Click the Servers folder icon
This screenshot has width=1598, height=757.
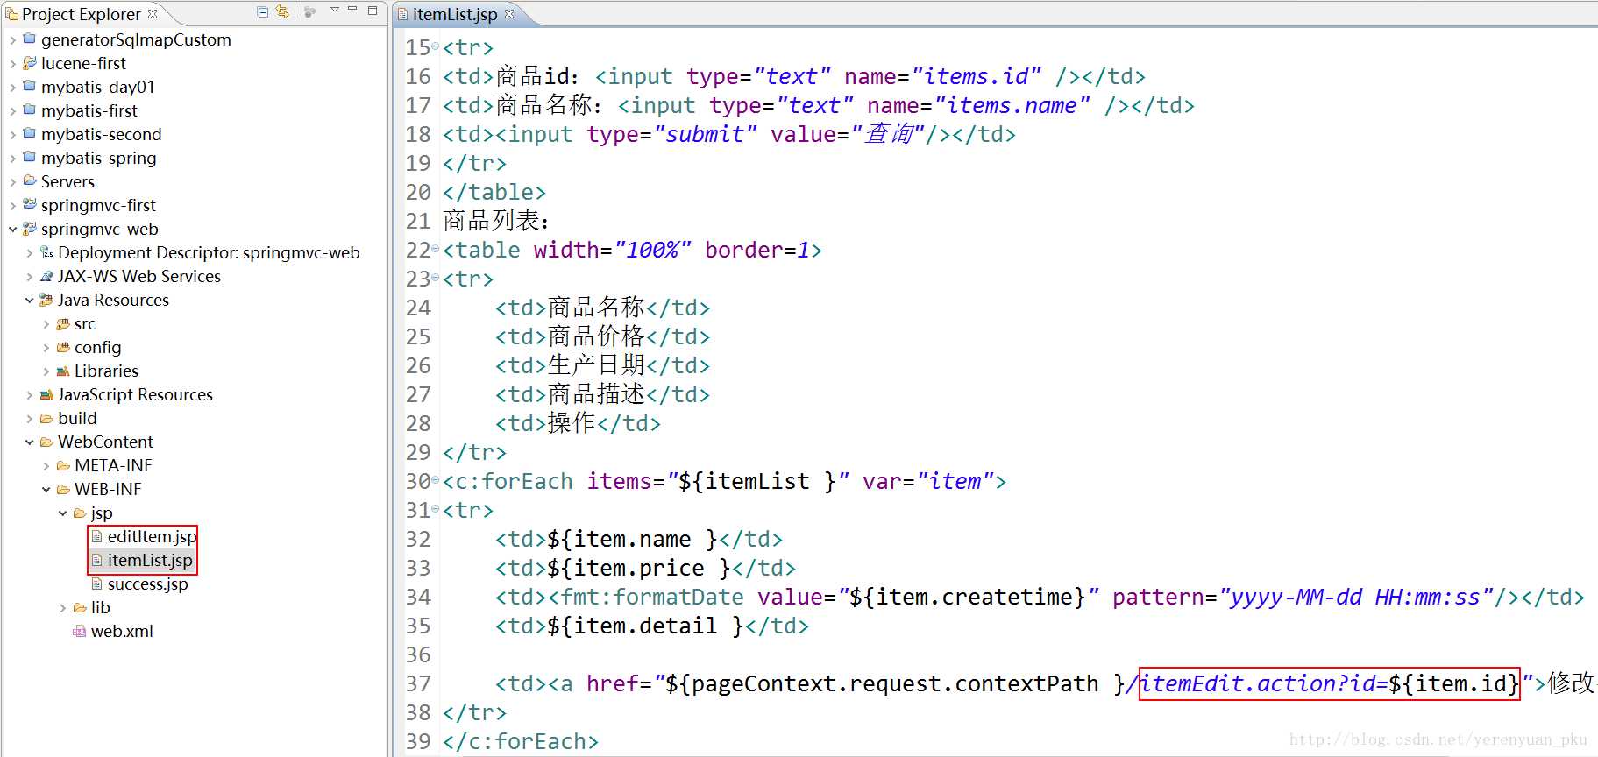(30, 180)
